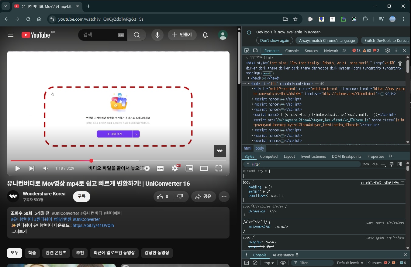
Task: Click the Wondershare watermark on video
Action: pos(219,151)
